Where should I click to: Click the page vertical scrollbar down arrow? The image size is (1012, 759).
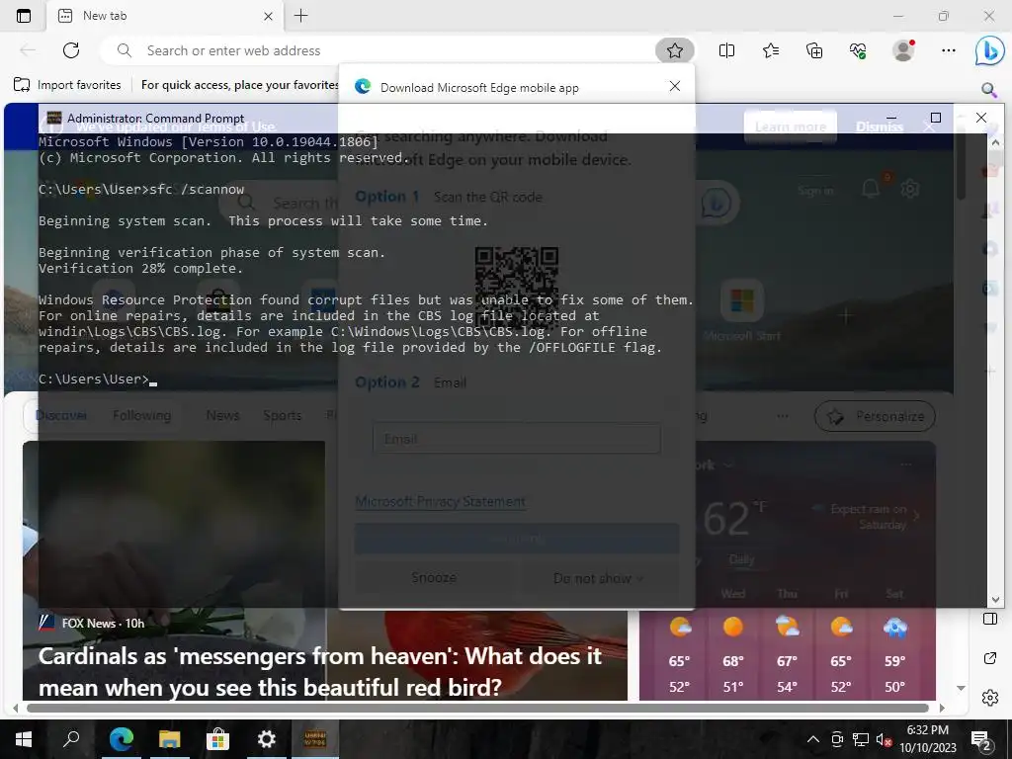pyautogui.click(x=961, y=688)
